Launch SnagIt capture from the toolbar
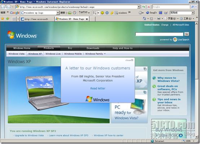Viewport: 200px width, 144px height. point(151,13)
